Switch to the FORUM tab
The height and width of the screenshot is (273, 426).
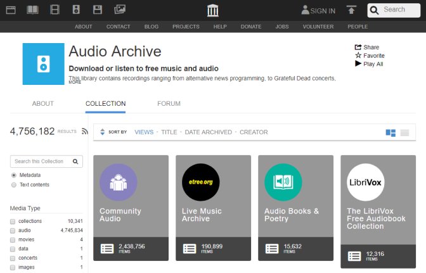coord(169,104)
